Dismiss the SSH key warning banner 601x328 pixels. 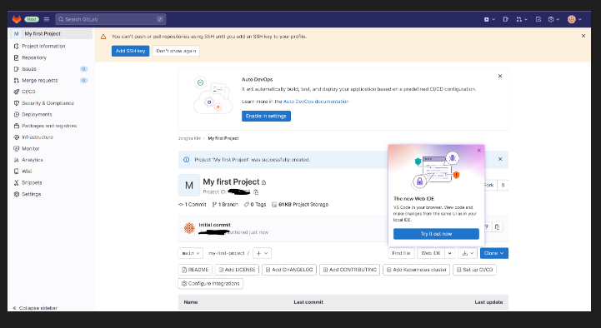tap(583, 36)
